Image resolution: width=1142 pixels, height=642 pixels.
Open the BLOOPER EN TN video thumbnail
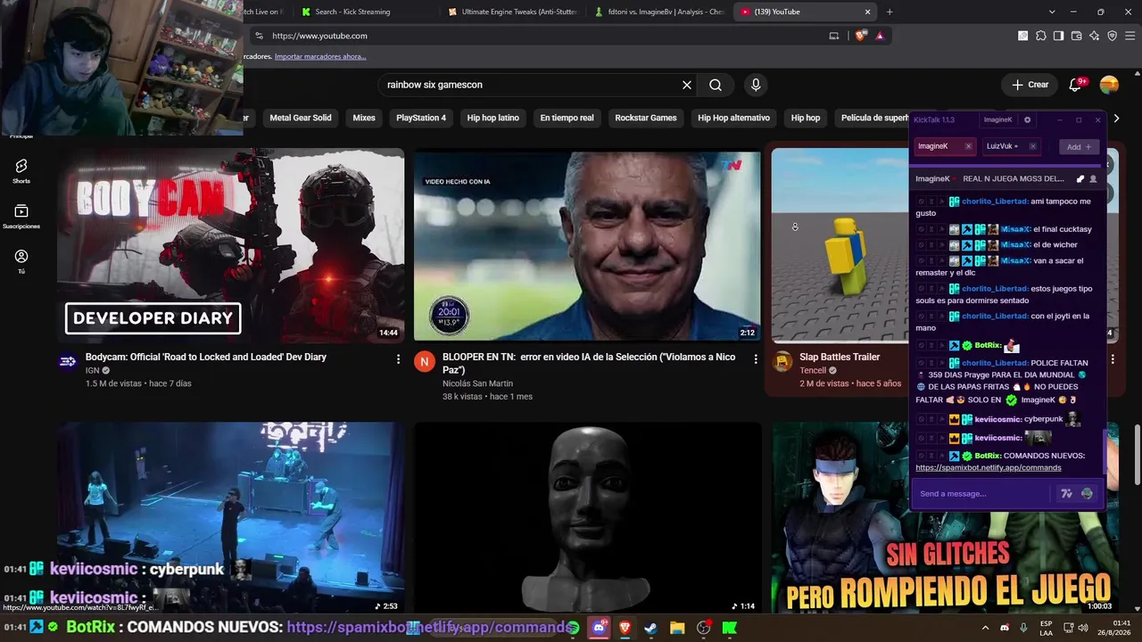coord(587,245)
